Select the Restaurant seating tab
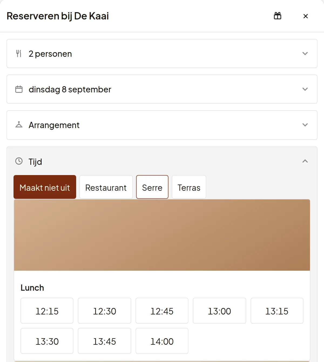Viewport: 324px width, 362px height. 106,187
